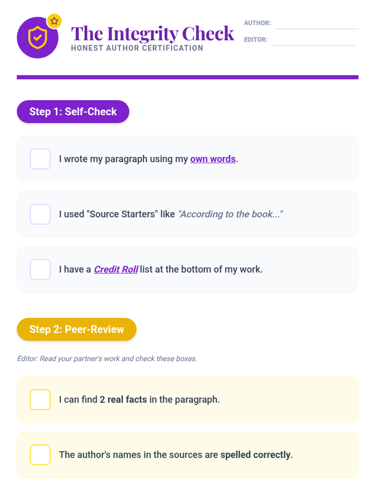Check the 'own words' paragraph checkbox
The image size is (375, 500).
tap(40, 159)
